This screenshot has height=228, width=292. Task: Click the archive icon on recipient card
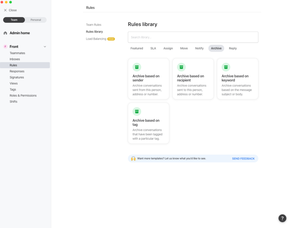pyautogui.click(x=181, y=67)
